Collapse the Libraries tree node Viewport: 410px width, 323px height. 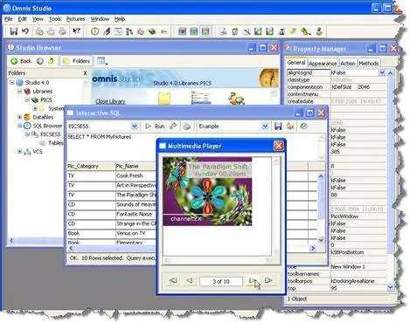pyautogui.click(x=19, y=91)
